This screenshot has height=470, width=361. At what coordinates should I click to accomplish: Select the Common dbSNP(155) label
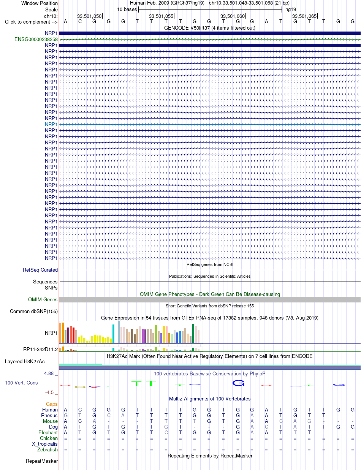click(x=34, y=311)
